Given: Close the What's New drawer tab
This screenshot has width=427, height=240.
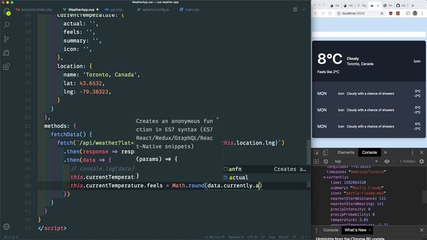Looking at the screenshot, I should [x=370, y=230].
